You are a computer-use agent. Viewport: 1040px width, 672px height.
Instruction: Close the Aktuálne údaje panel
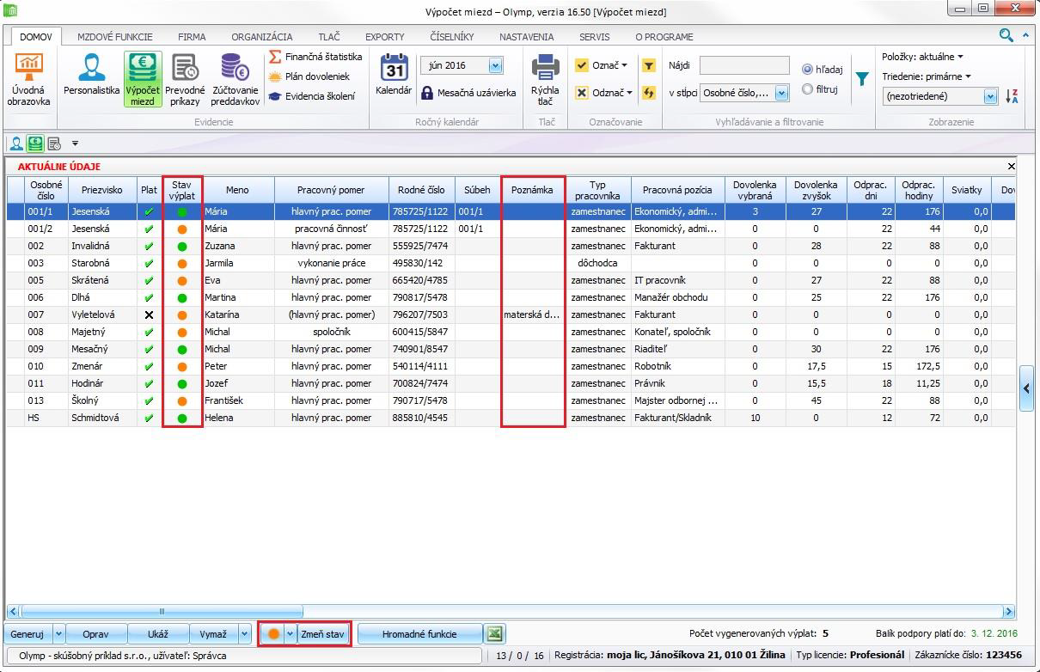(1011, 167)
